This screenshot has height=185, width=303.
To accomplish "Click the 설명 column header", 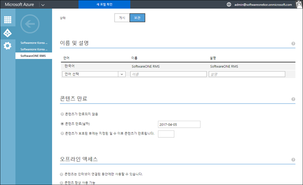I will pyautogui.click(x=213, y=58).
